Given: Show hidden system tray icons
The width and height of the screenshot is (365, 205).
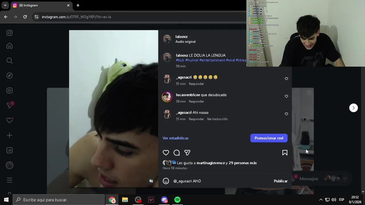Looking at the screenshot, I should point(321,200).
